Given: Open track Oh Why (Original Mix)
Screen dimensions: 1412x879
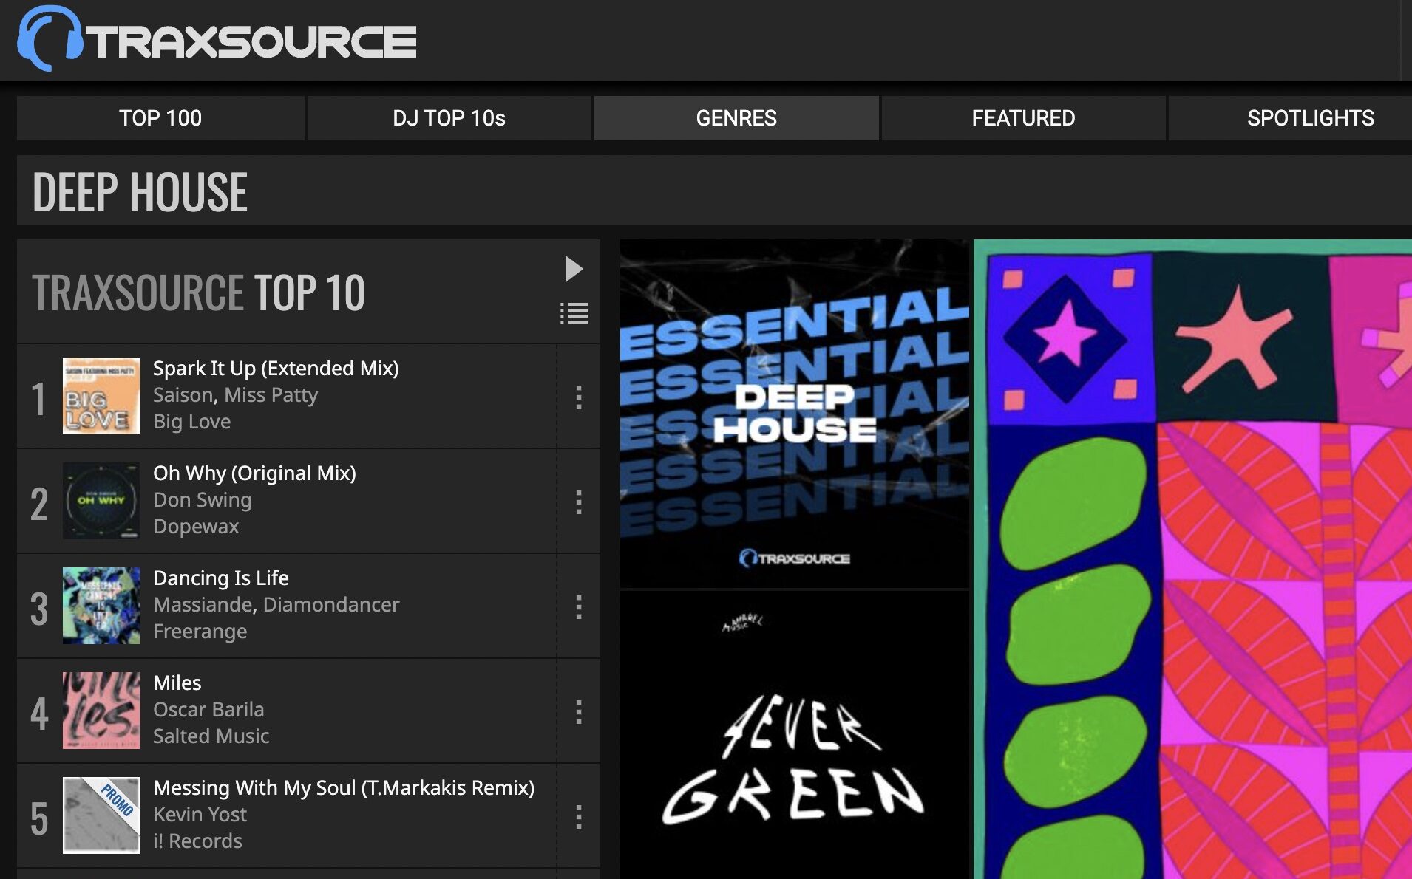Looking at the screenshot, I should (254, 473).
